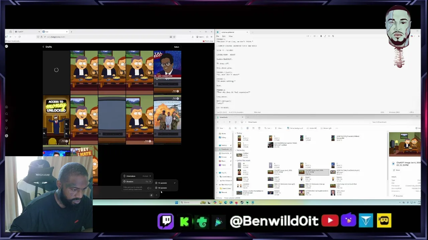Click the Delete trash icon in Explorer

pos(259,128)
